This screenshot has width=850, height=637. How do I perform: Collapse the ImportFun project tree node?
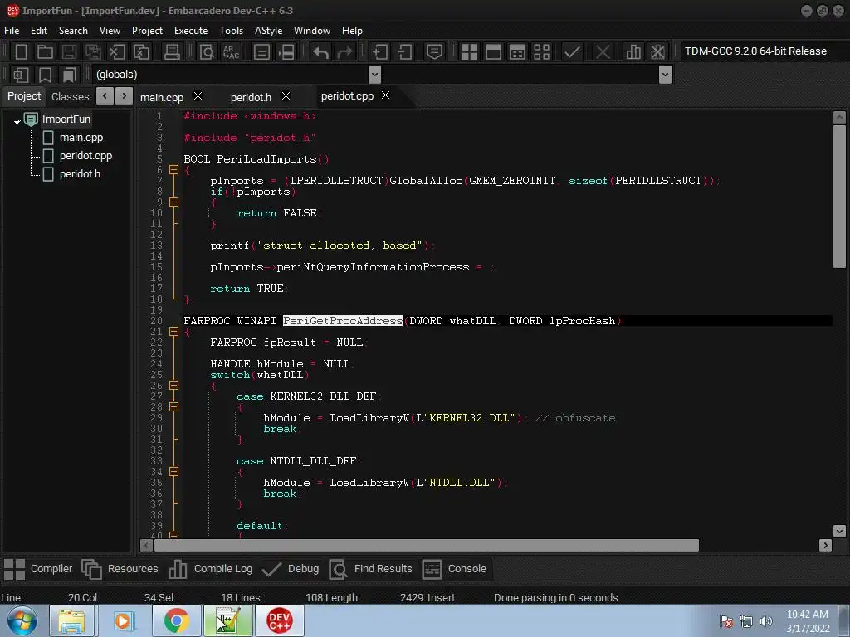pyautogui.click(x=17, y=122)
